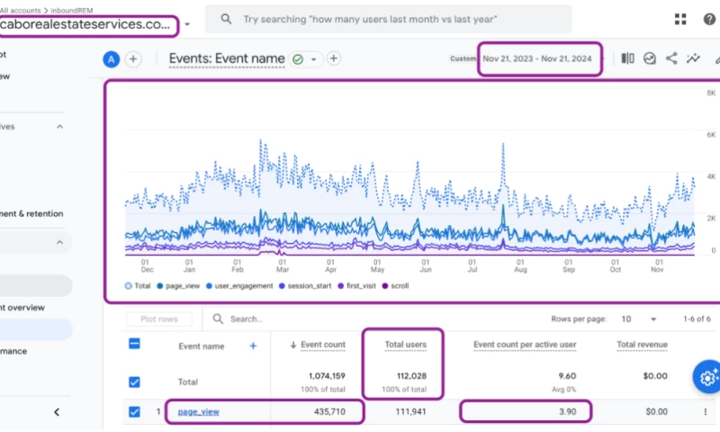Select the highlighted blue sidebar item
Screen dimensions: 720x432
36,329
